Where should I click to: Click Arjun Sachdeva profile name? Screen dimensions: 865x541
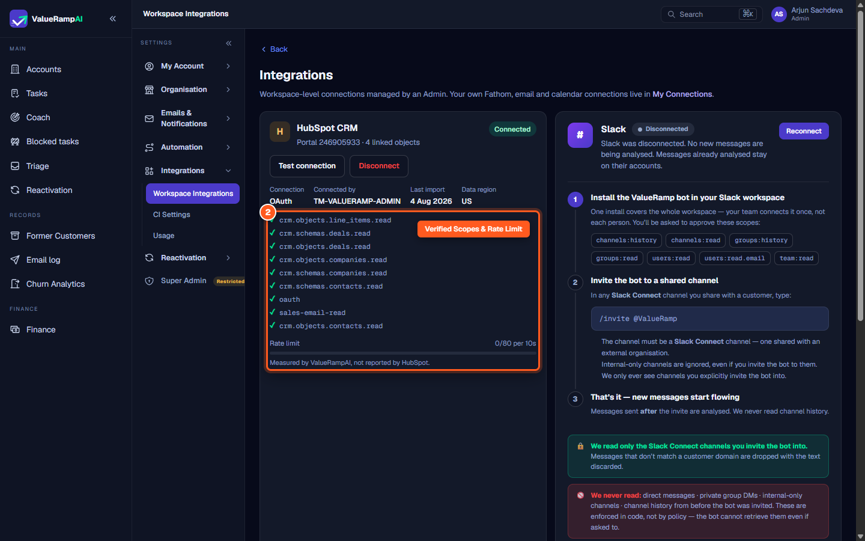[x=816, y=10]
